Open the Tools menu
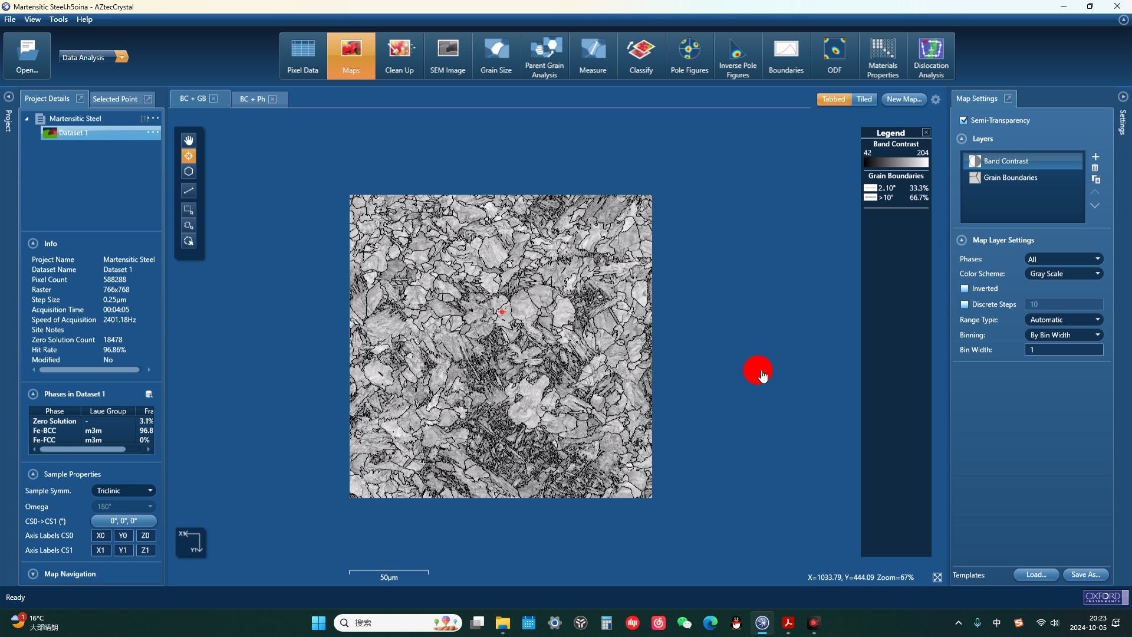The height and width of the screenshot is (637, 1132). click(58, 19)
